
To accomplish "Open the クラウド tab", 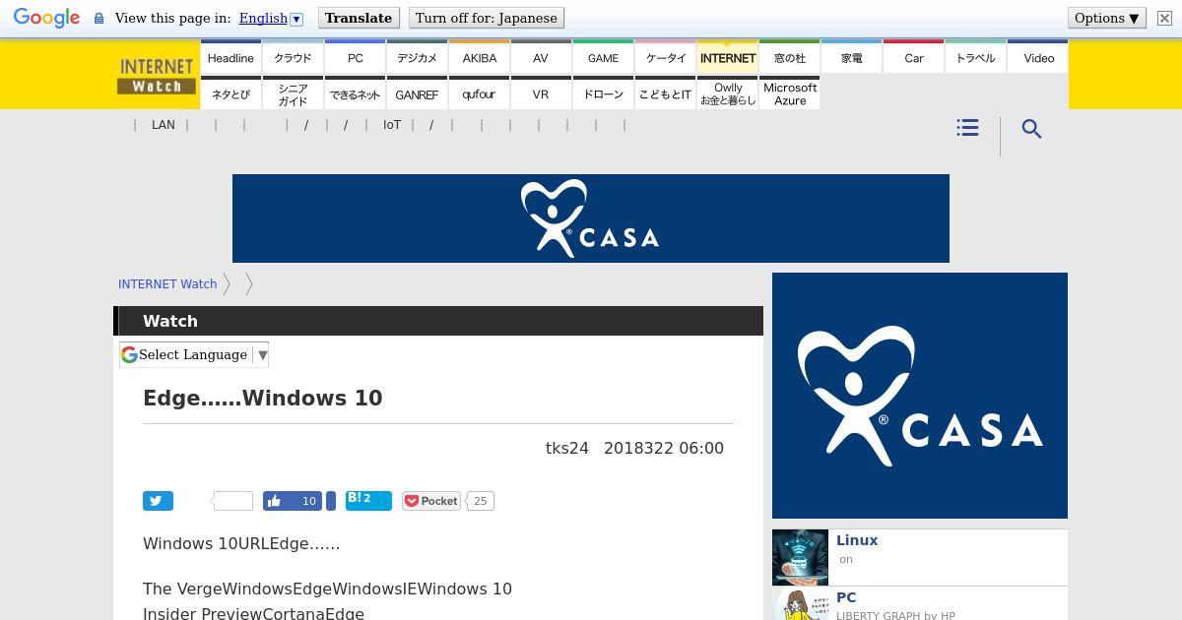I will (x=293, y=58).
